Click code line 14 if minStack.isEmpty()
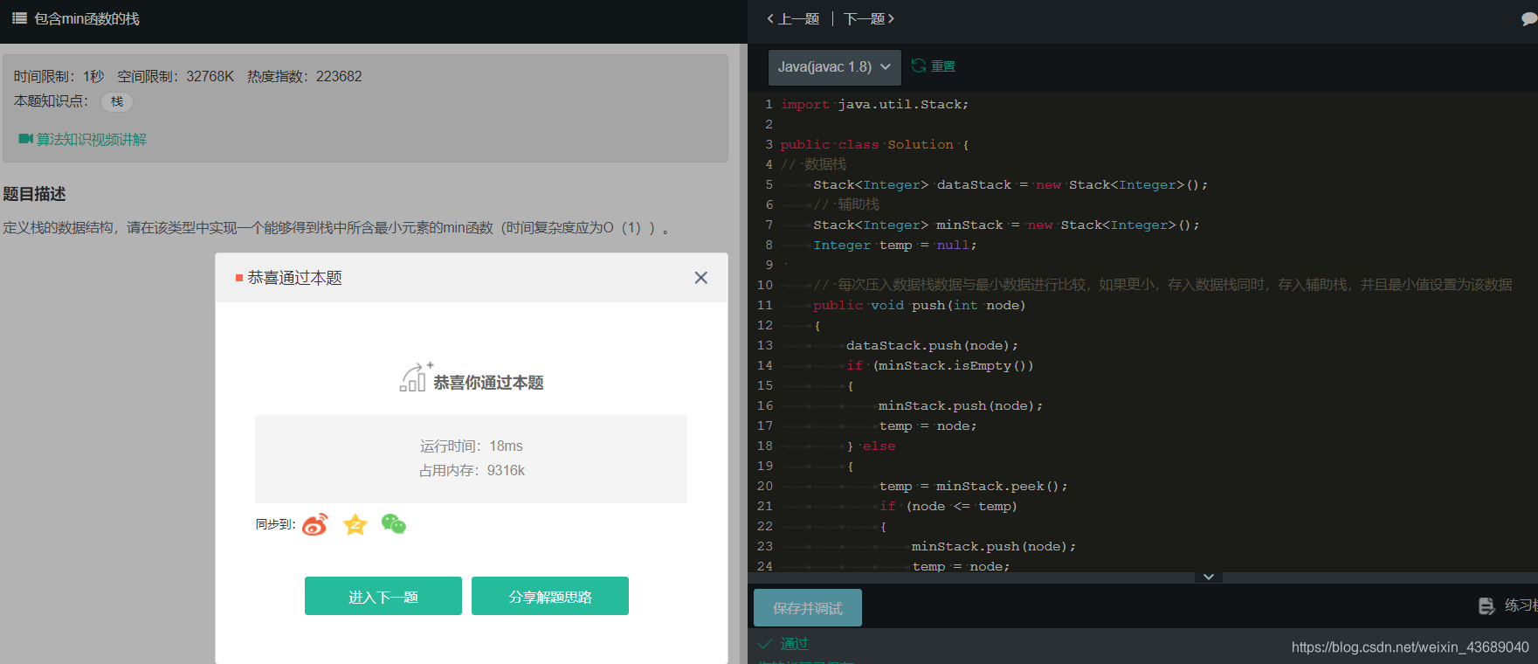This screenshot has width=1538, height=664. pos(940,365)
